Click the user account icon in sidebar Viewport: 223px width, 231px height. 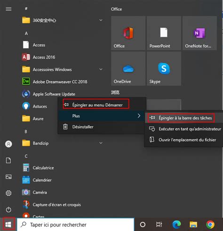coord(8,144)
